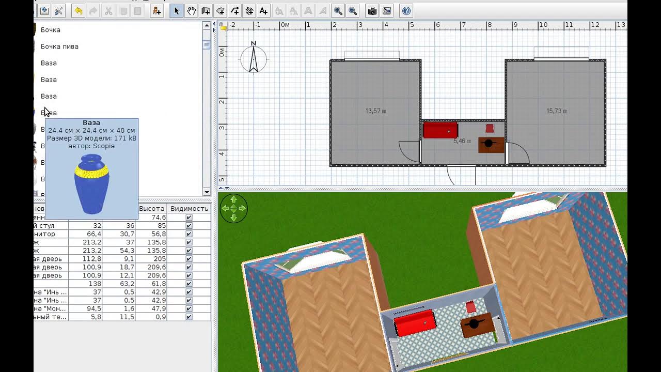Toggle visibility for row with width 5,8
This screenshot has height=372, width=661.
[x=189, y=317]
